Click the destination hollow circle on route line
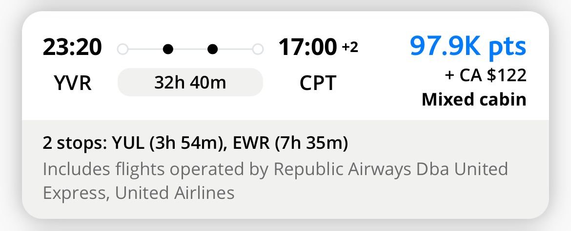 (x=258, y=49)
